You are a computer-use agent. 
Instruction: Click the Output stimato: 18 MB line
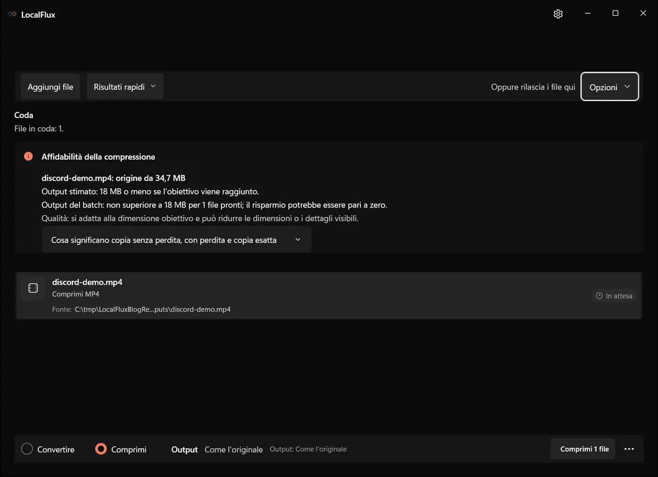pos(150,192)
